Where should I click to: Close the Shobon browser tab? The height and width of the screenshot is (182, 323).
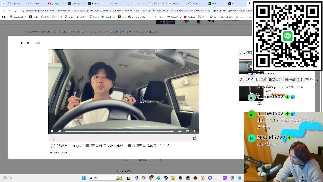(123, 4)
